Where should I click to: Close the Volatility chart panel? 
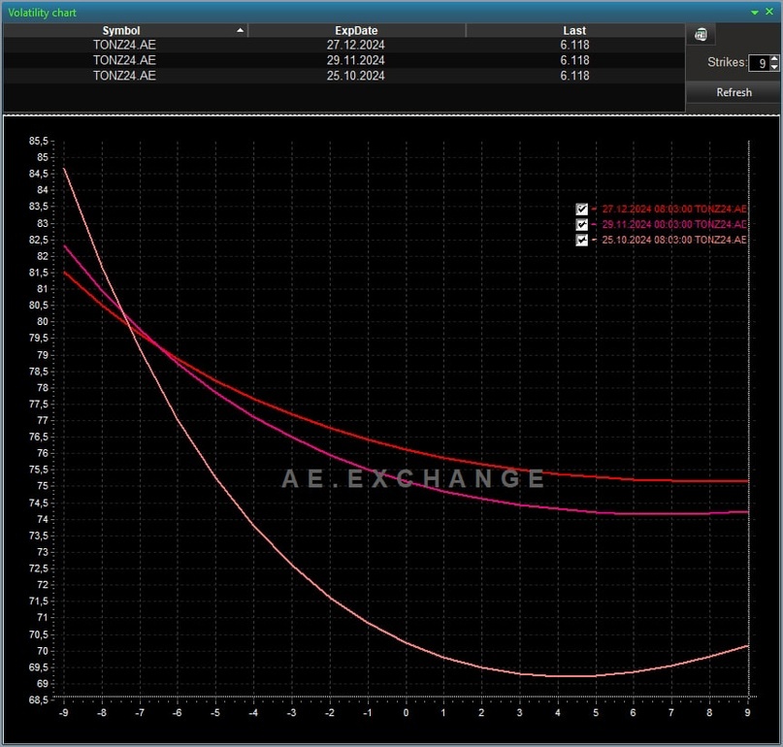(769, 12)
